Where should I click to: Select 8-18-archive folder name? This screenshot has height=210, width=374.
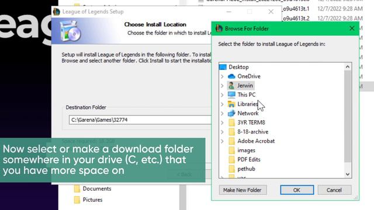(x=253, y=132)
